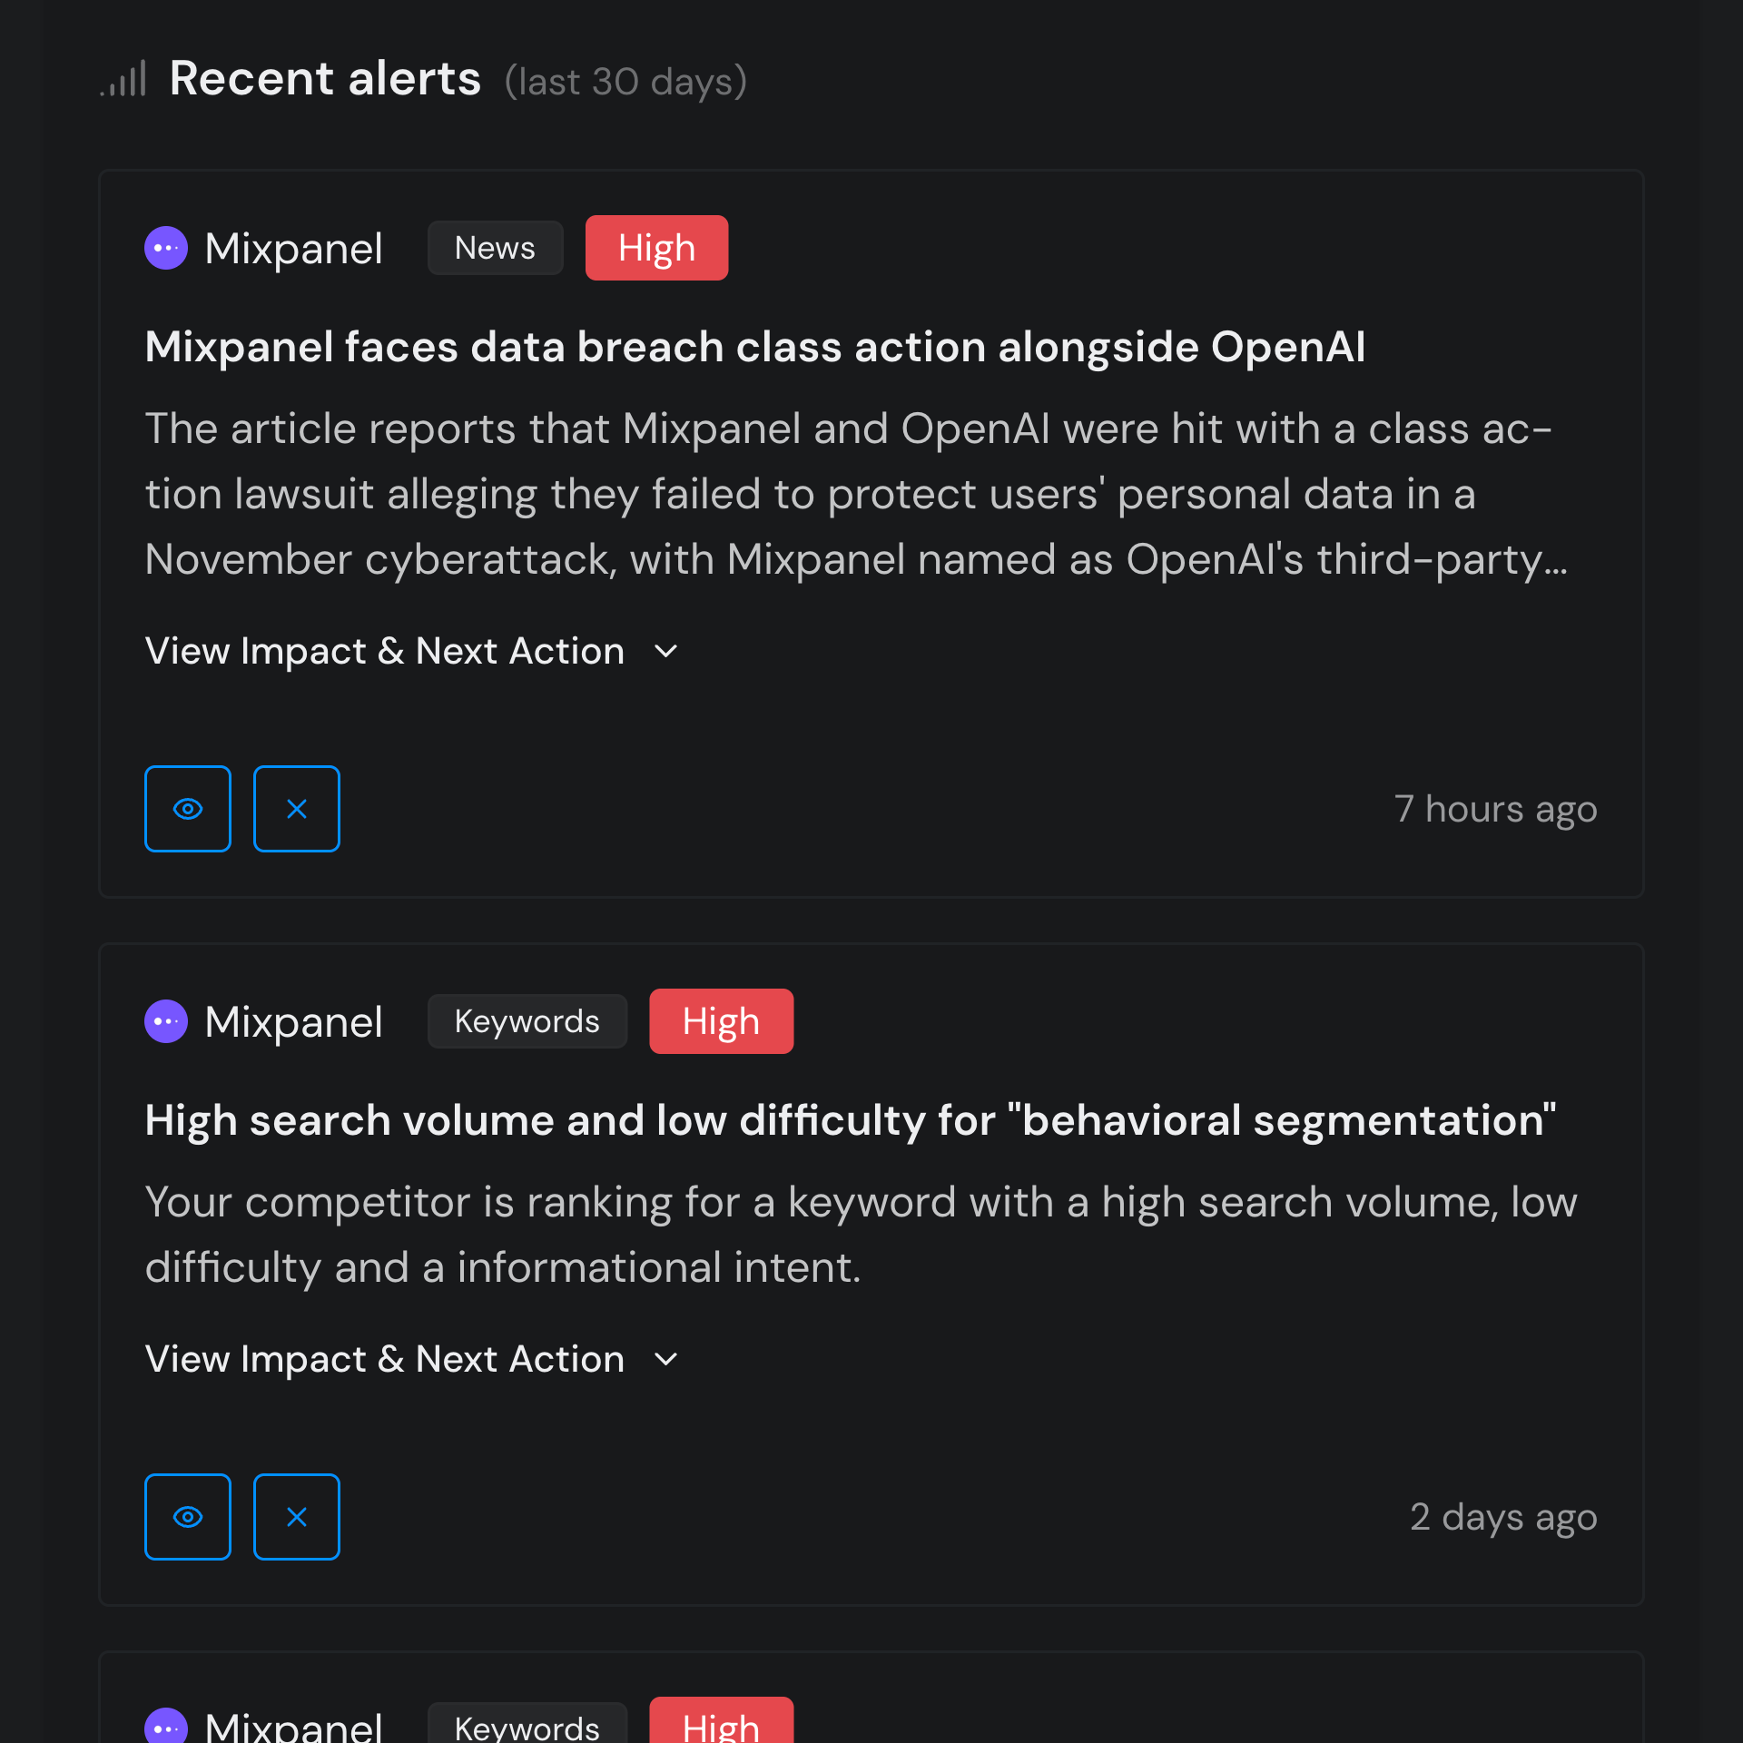Click the Keywords tag on the bottom alert
The width and height of the screenshot is (1743, 1743).
pos(527,1726)
